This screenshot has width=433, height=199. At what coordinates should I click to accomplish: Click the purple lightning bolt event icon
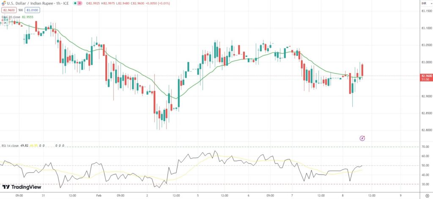[362, 138]
